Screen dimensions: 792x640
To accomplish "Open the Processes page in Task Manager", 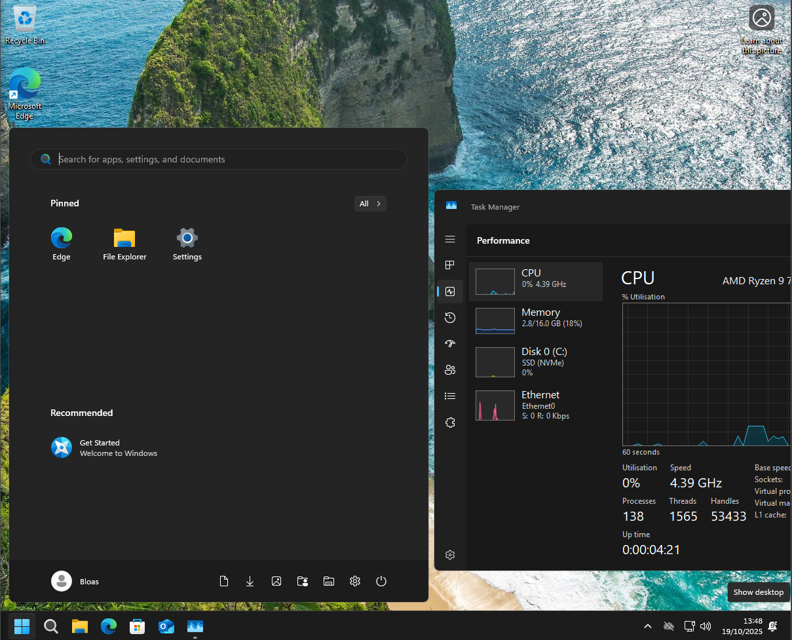I will coord(449,265).
